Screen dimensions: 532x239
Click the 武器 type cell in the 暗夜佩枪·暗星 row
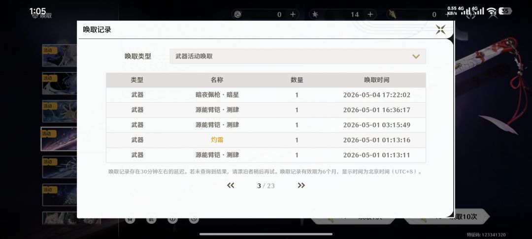point(137,95)
